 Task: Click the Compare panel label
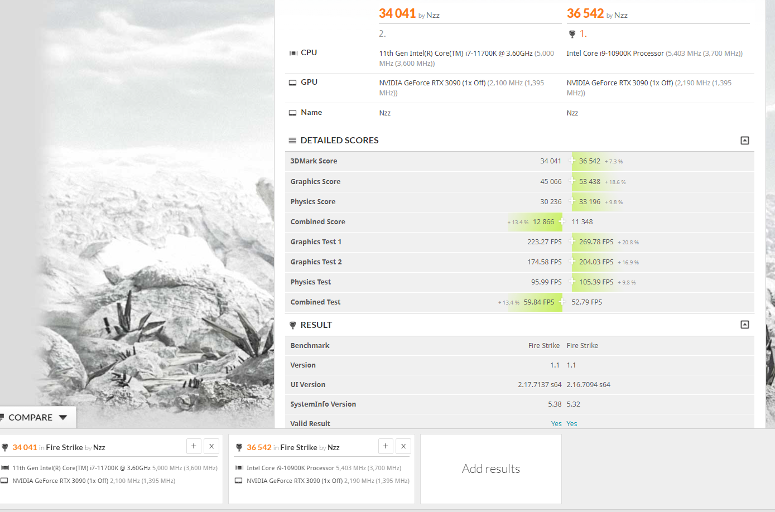coord(30,418)
